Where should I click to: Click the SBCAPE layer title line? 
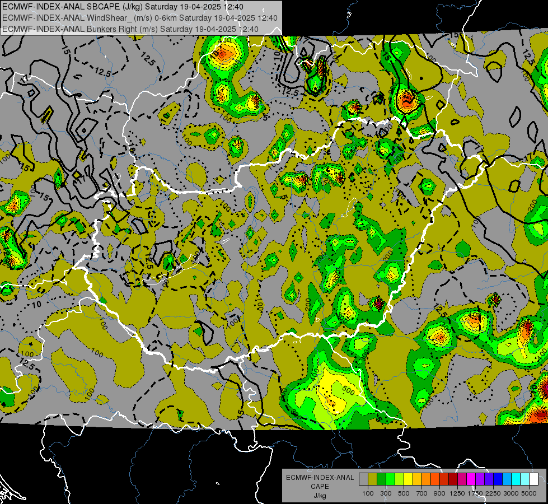pos(123,7)
